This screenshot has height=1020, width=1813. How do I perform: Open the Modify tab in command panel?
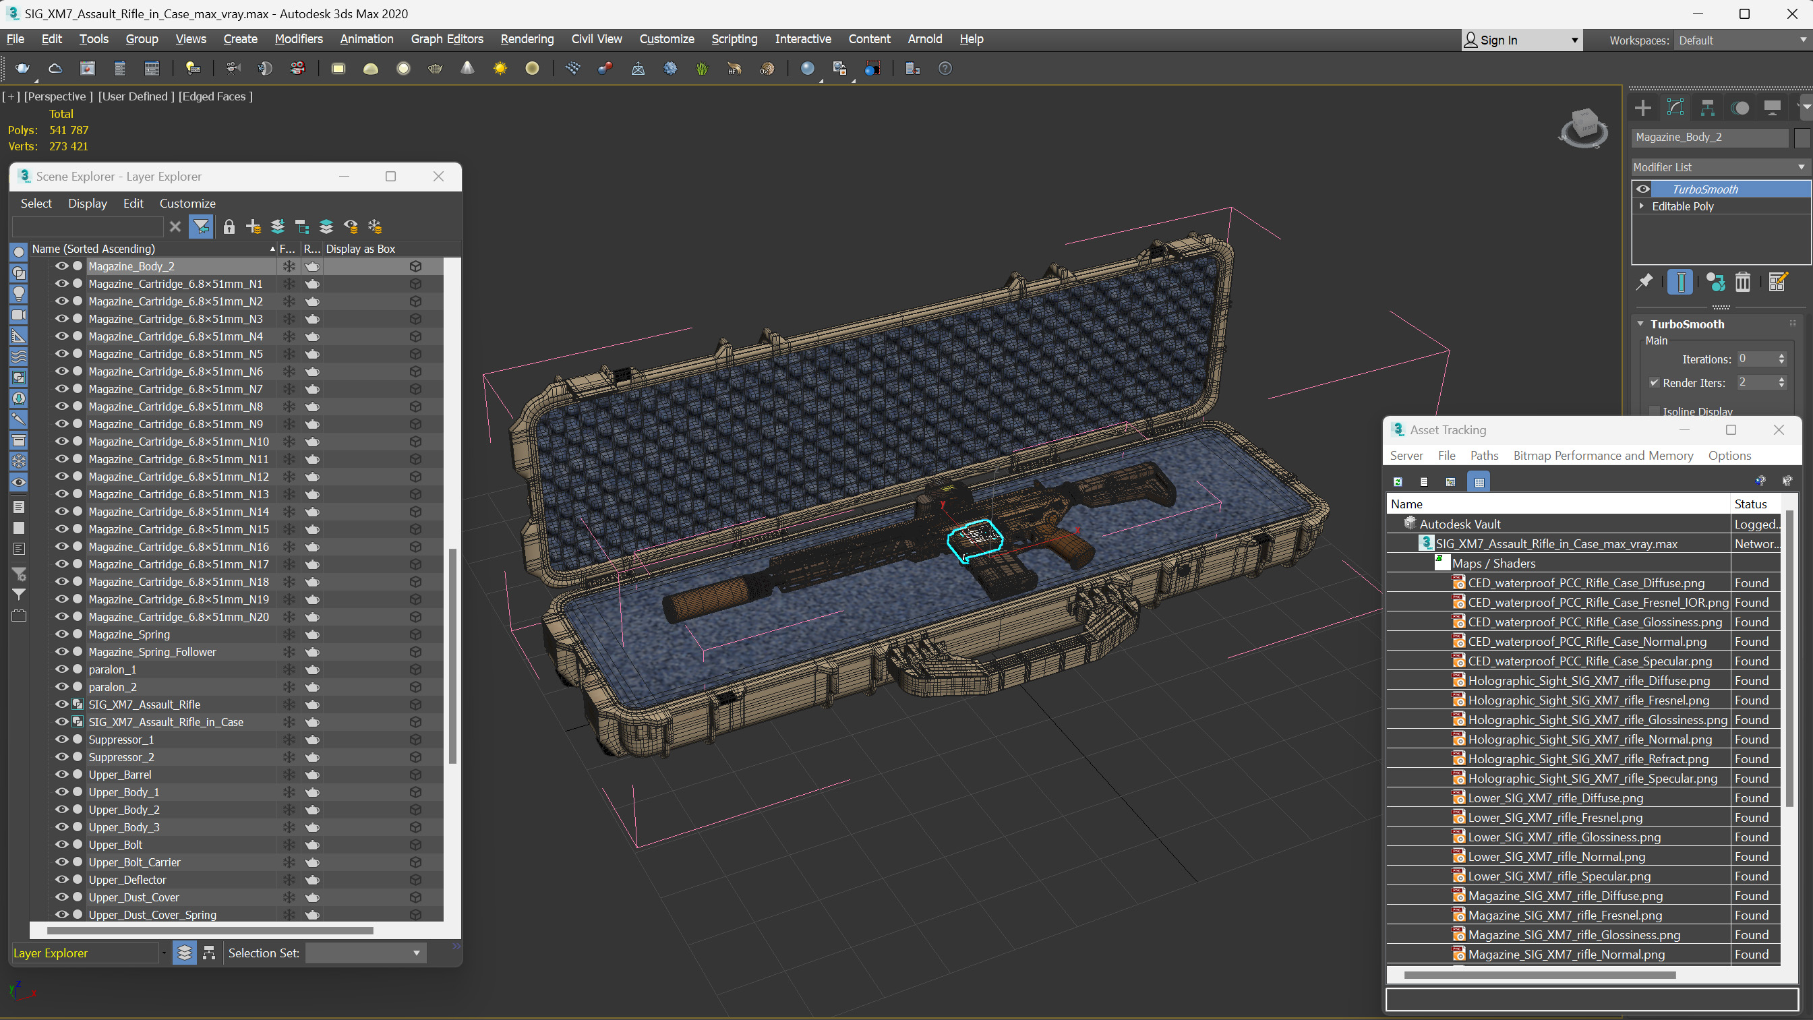(x=1675, y=108)
